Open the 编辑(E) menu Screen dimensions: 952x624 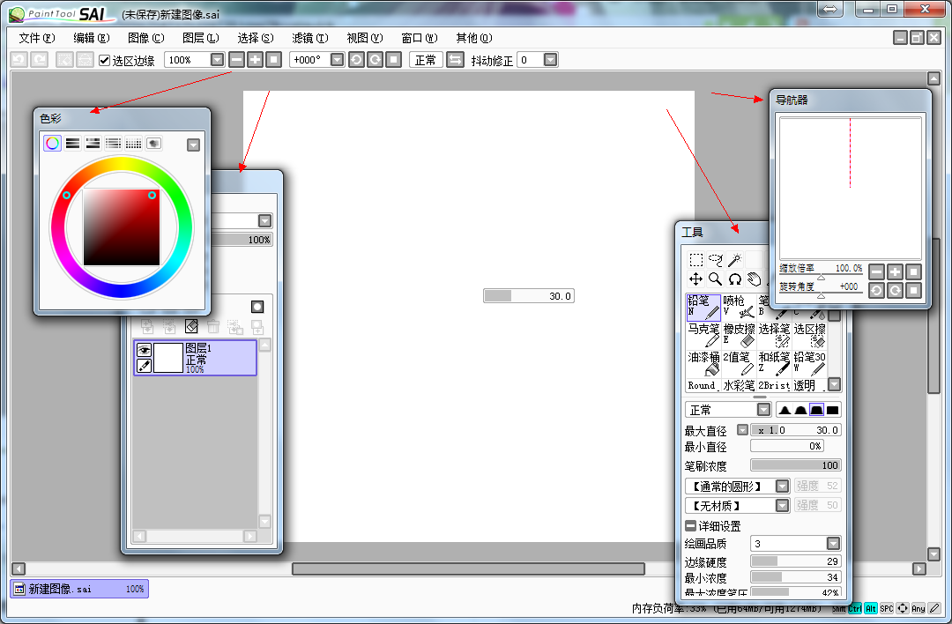(91, 38)
